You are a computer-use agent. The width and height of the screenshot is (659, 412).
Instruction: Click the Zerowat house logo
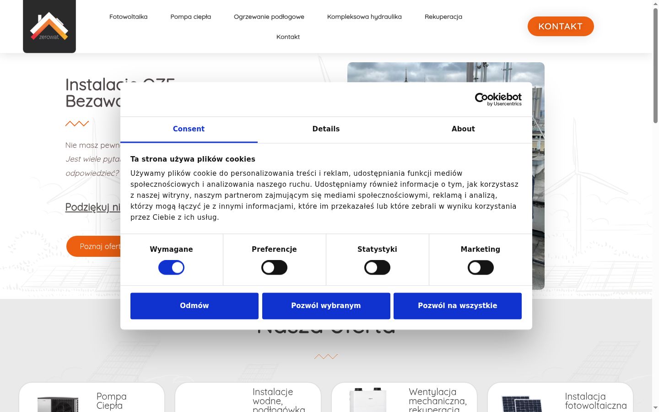point(49,26)
